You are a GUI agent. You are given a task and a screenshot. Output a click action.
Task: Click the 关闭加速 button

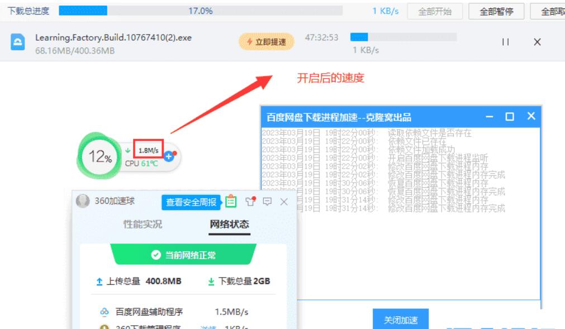tap(401, 320)
